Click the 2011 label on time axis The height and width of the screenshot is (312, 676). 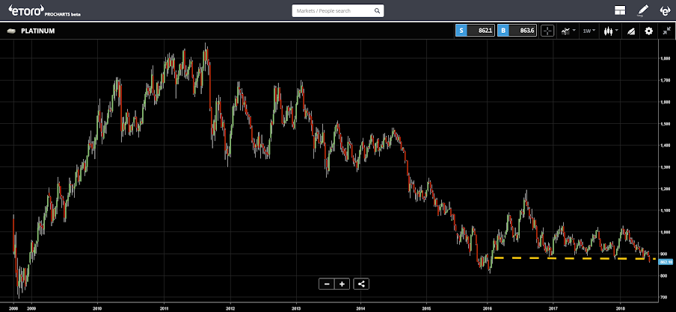pos(164,308)
